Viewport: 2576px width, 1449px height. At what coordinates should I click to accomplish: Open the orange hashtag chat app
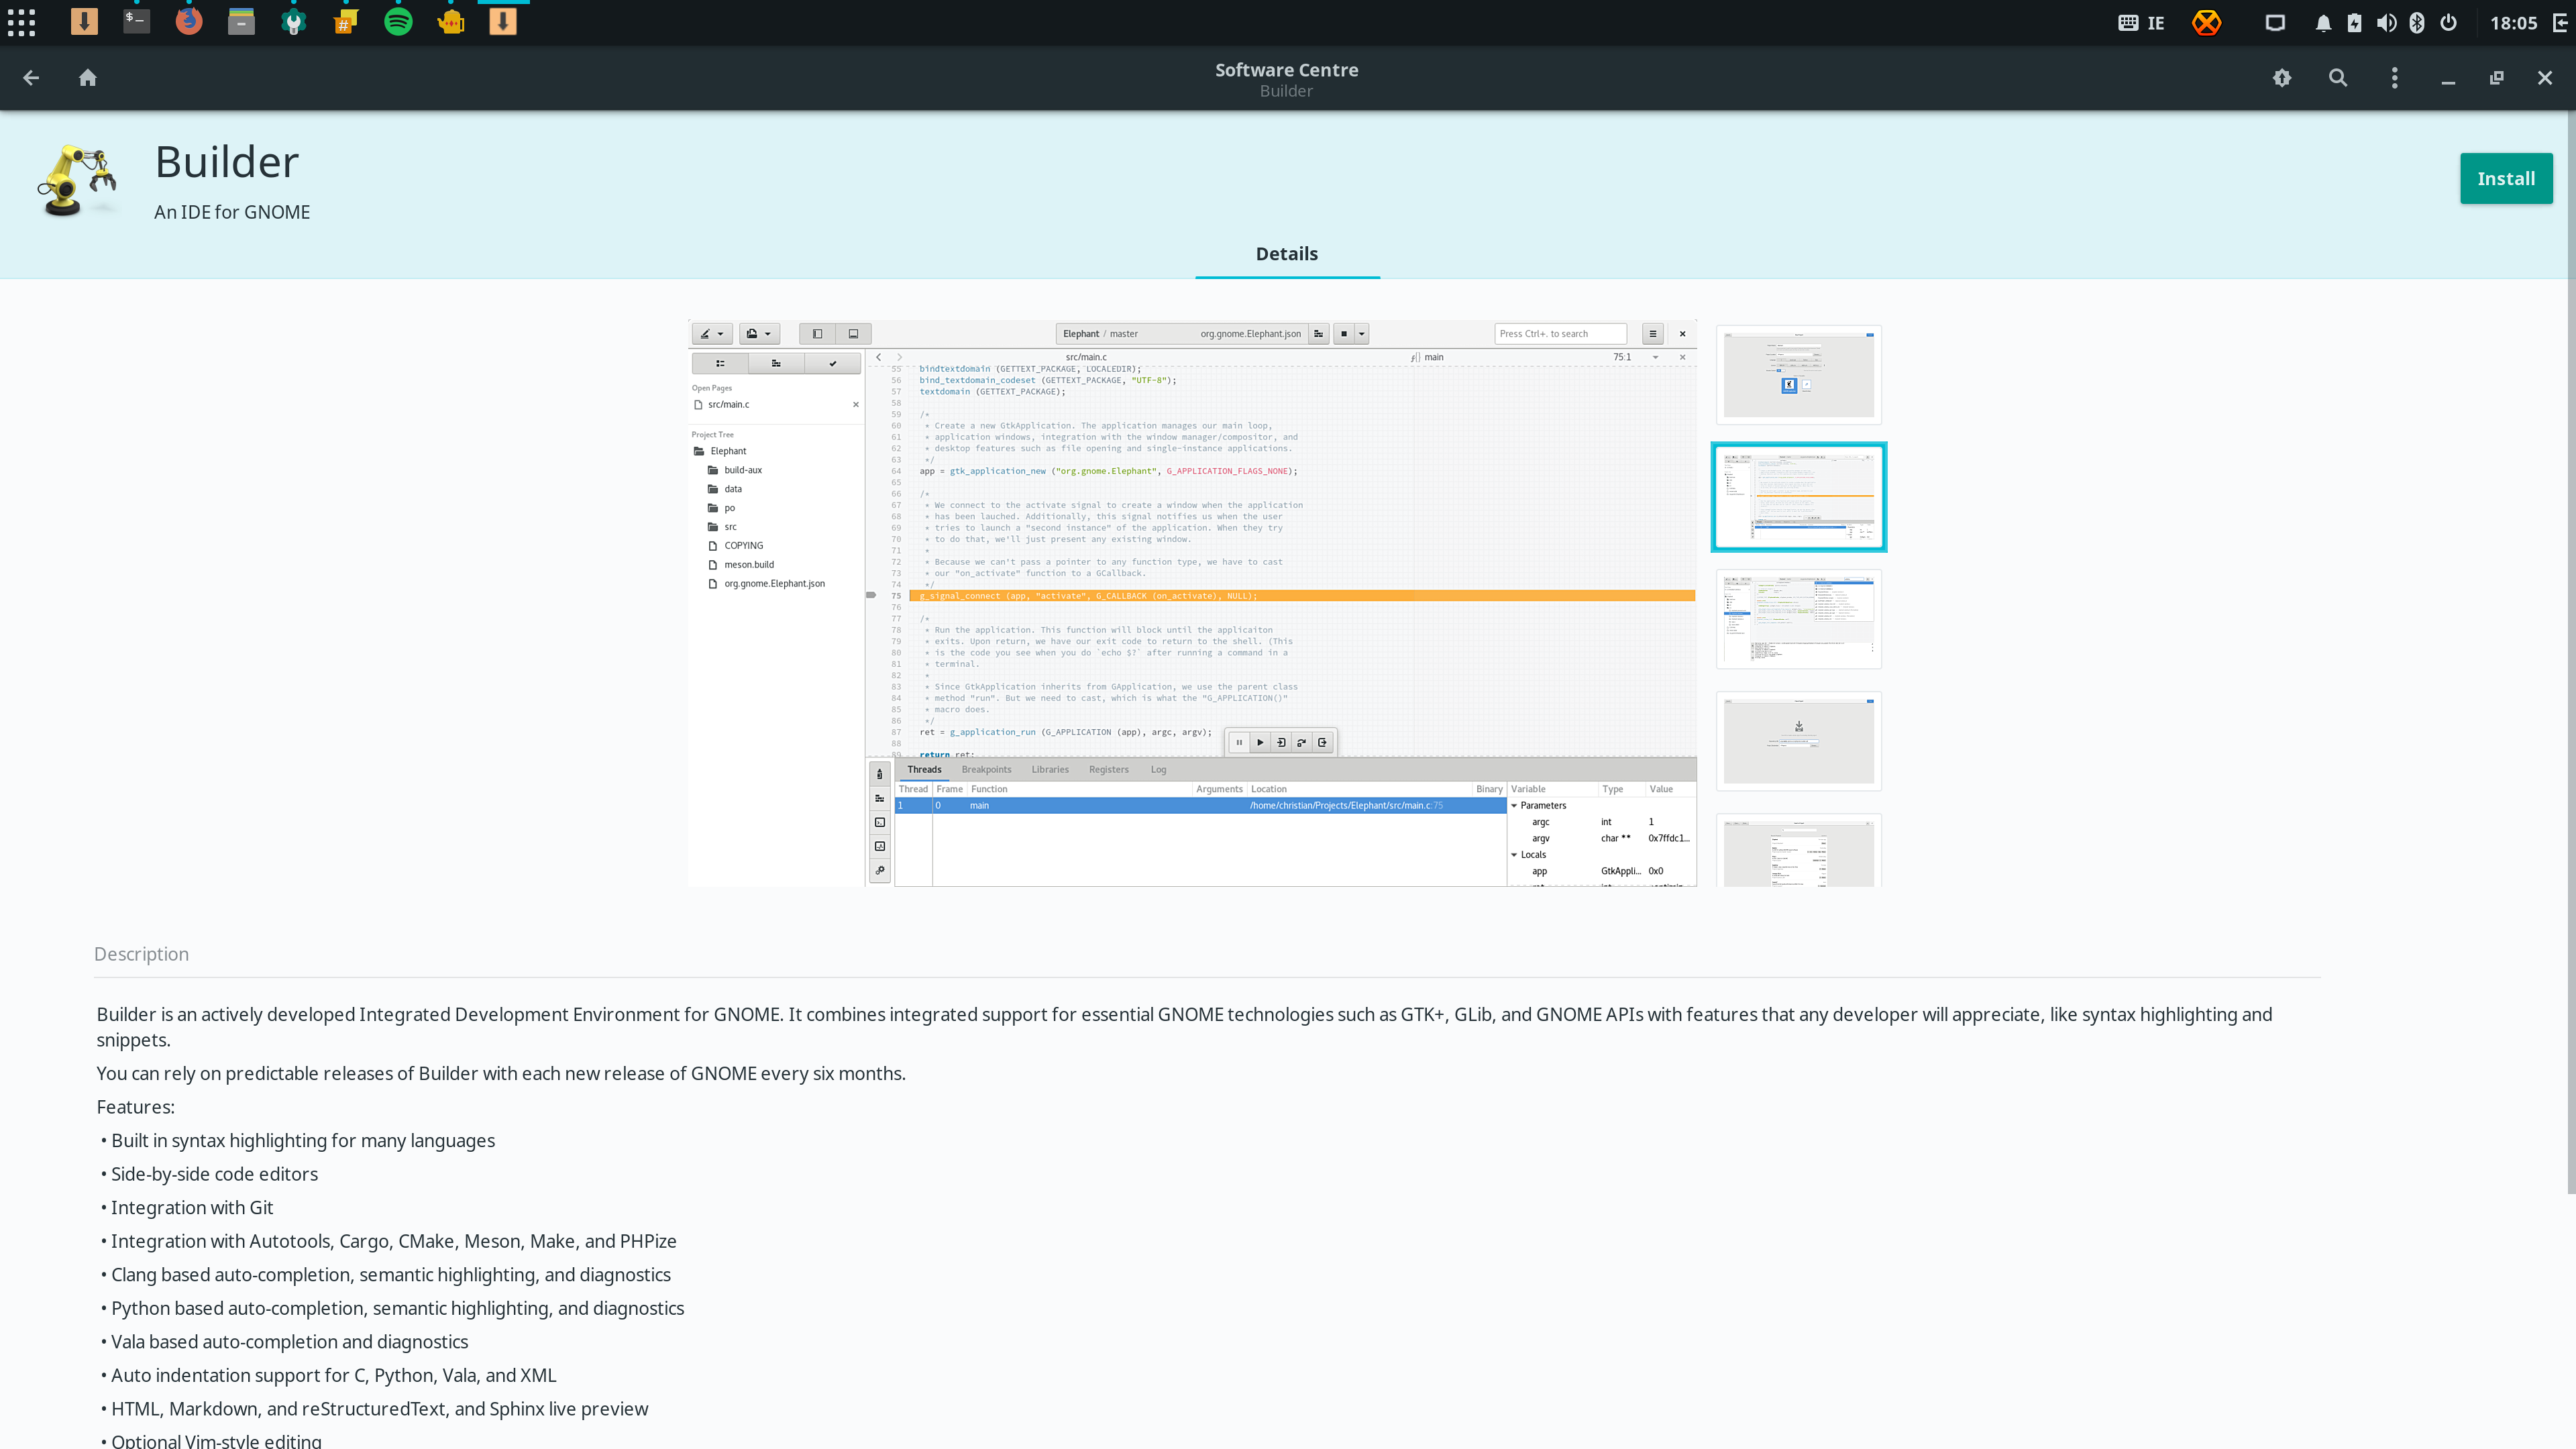[346, 22]
